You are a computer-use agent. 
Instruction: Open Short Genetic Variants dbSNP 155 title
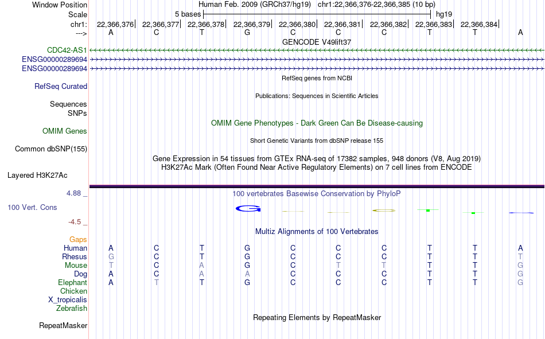coord(317,141)
